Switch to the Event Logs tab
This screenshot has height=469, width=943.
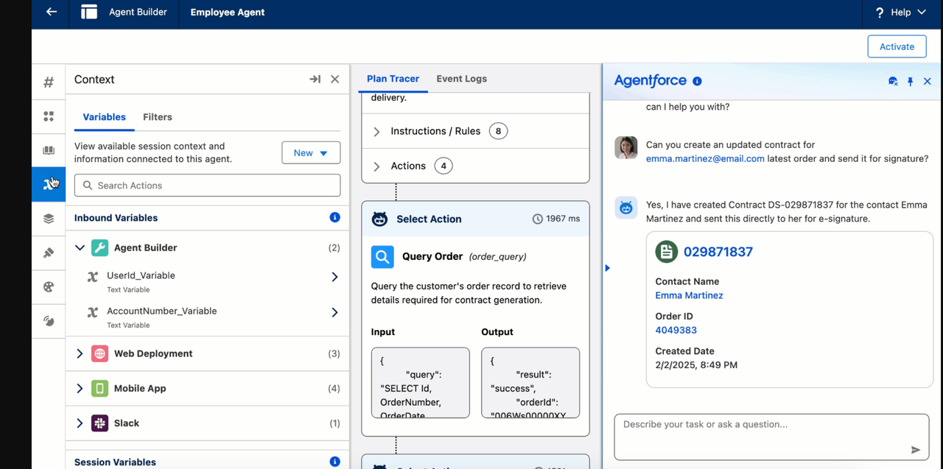pos(461,79)
